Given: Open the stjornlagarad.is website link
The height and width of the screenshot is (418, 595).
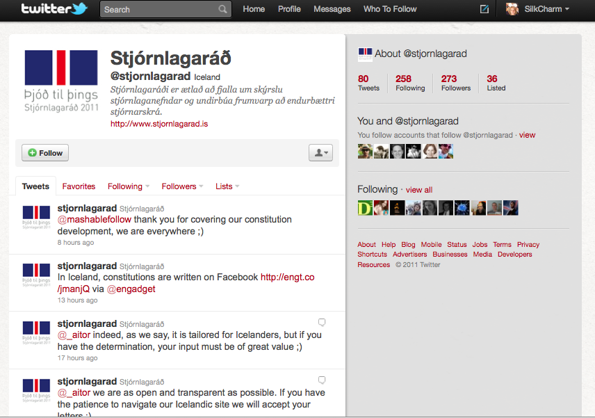Looking at the screenshot, I should (x=159, y=124).
